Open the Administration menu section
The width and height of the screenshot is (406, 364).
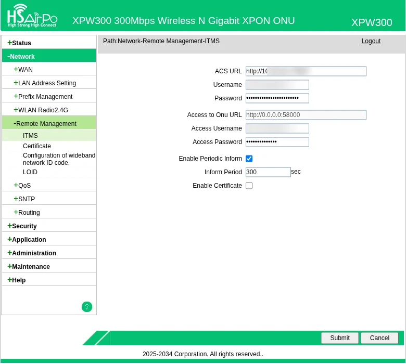pyautogui.click(x=32, y=253)
